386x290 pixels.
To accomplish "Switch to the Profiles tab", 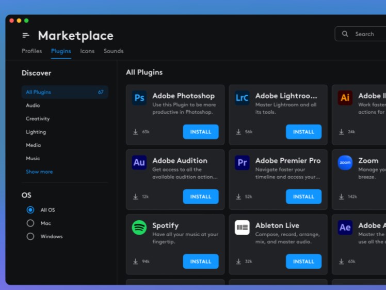I will click(x=32, y=51).
